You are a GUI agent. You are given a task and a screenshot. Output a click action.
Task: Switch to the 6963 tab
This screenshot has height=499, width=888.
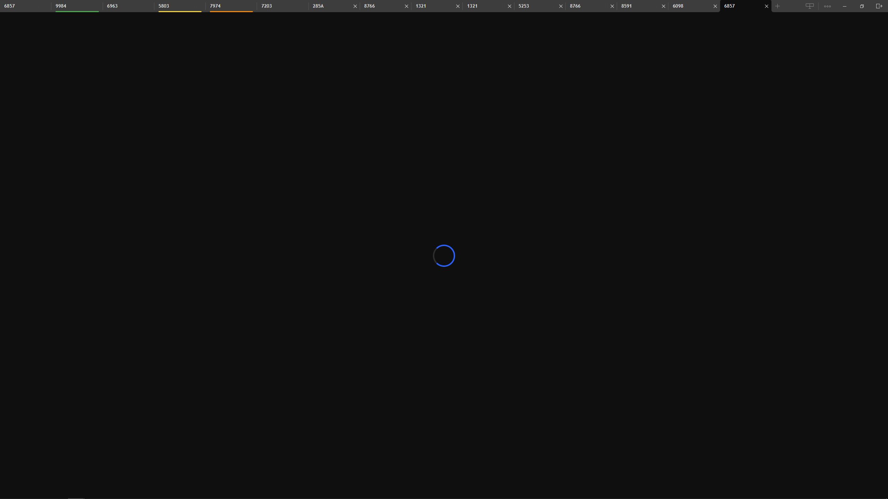(128, 6)
